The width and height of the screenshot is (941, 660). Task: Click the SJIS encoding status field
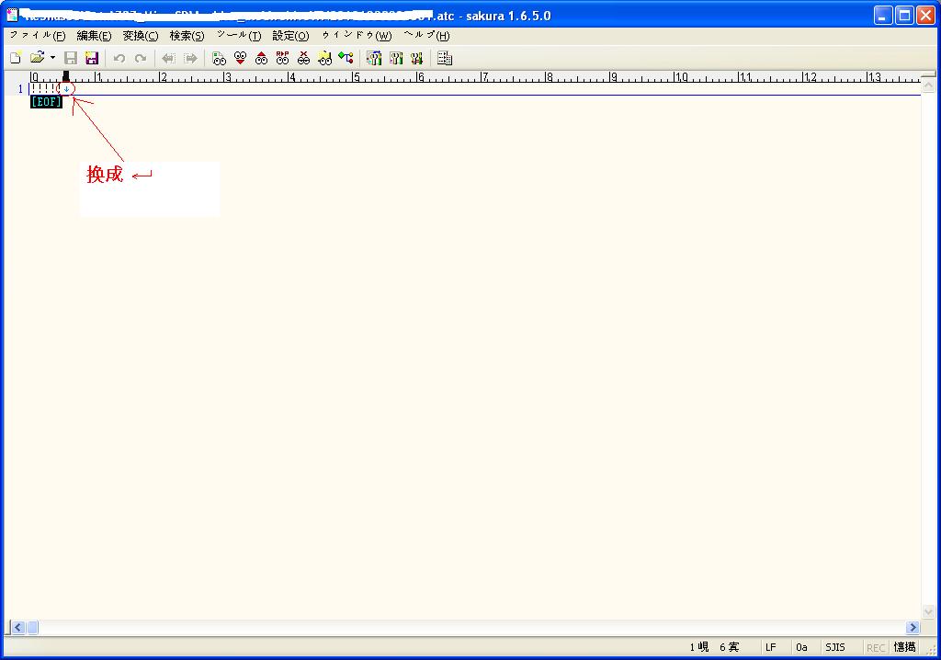coord(834,647)
